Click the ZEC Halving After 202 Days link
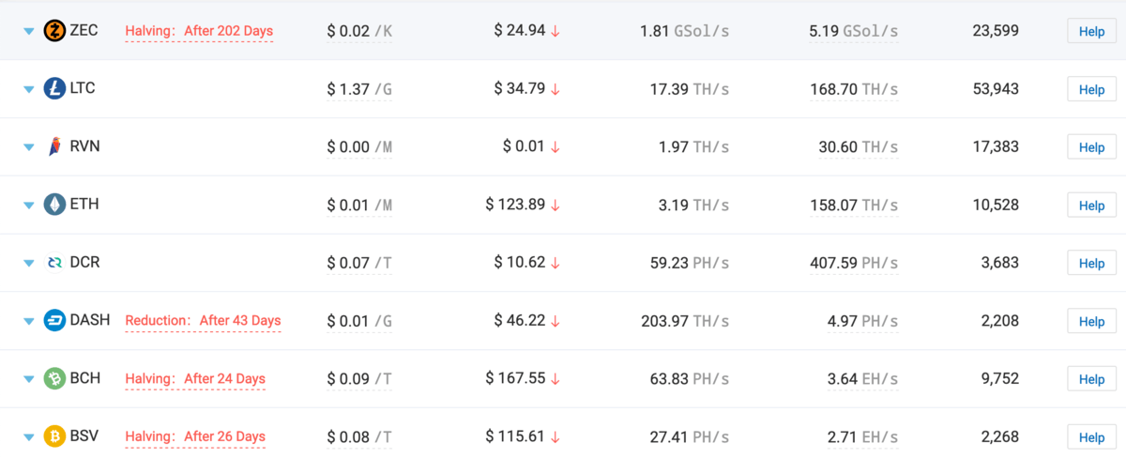The height and width of the screenshot is (458, 1126). 199,31
